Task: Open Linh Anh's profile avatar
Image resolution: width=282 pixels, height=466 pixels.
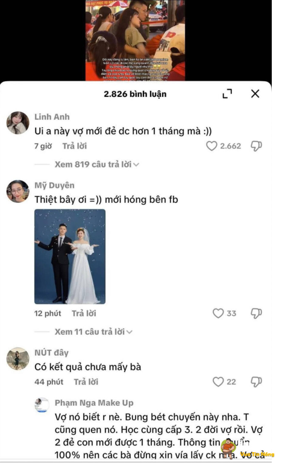Action: click(x=18, y=123)
